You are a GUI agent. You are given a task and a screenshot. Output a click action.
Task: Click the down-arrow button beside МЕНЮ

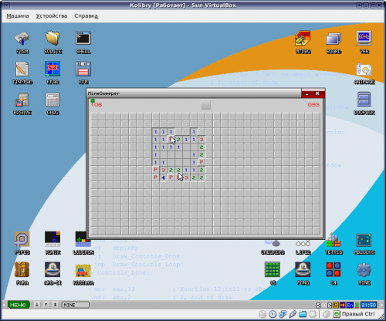click(37, 305)
